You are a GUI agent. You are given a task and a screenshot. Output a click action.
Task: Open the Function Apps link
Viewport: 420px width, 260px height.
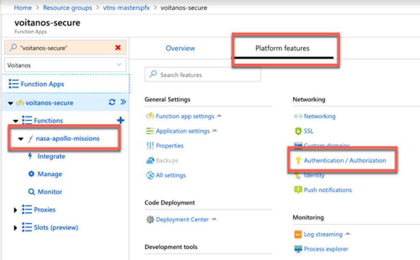coord(42,84)
